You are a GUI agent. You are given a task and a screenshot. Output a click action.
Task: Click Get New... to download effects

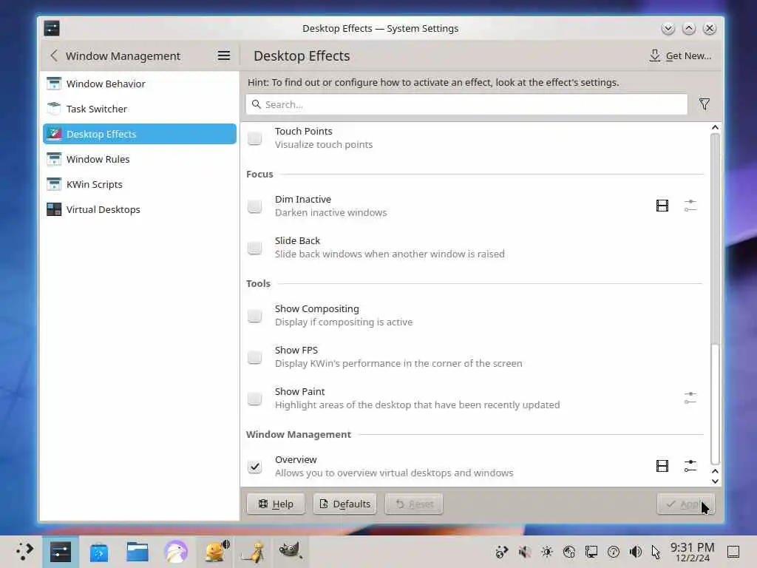[680, 55]
